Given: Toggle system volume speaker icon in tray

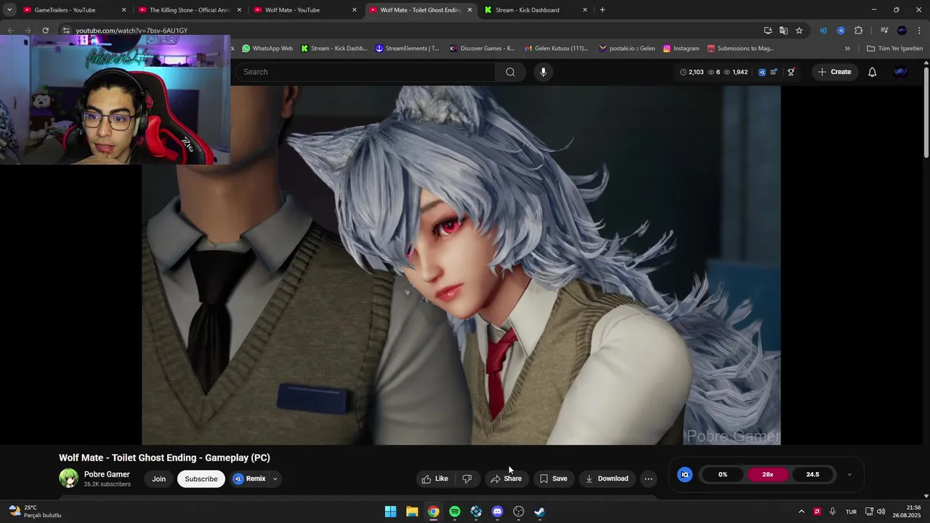Looking at the screenshot, I should coord(881,511).
